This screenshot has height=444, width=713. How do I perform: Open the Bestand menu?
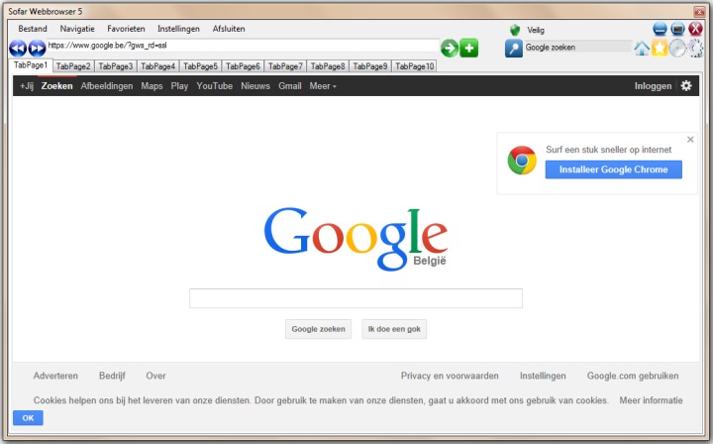tap(33, 29)
